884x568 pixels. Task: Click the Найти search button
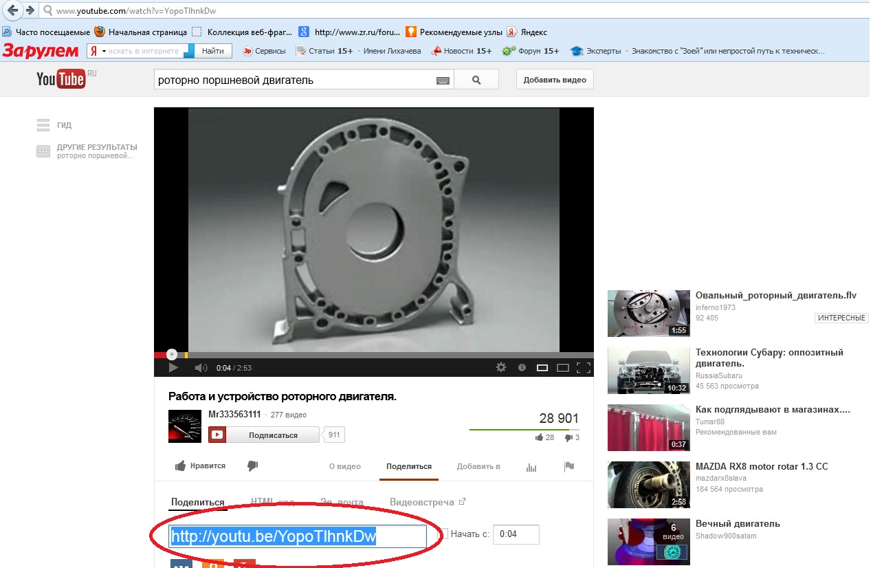pos(213,51)
